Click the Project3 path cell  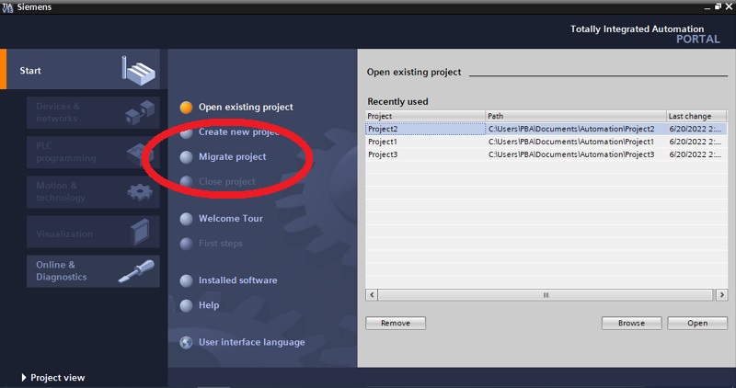(x=576, y=154)
